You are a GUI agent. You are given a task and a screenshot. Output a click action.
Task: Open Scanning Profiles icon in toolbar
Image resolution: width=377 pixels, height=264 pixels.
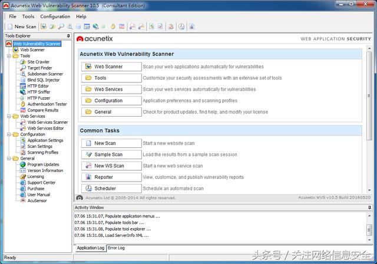point(171,27)
